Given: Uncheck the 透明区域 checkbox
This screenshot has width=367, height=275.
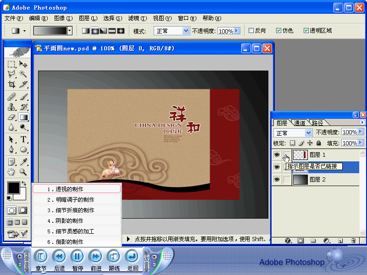Looking at the screenshot, I should tap(306, 30).
